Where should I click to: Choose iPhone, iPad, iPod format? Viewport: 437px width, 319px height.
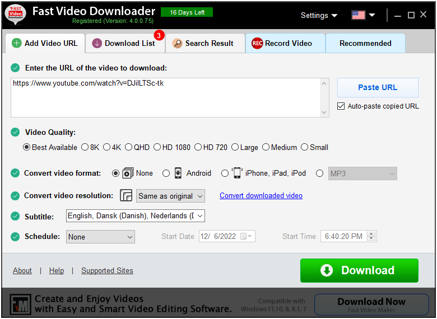coord(225,173)
